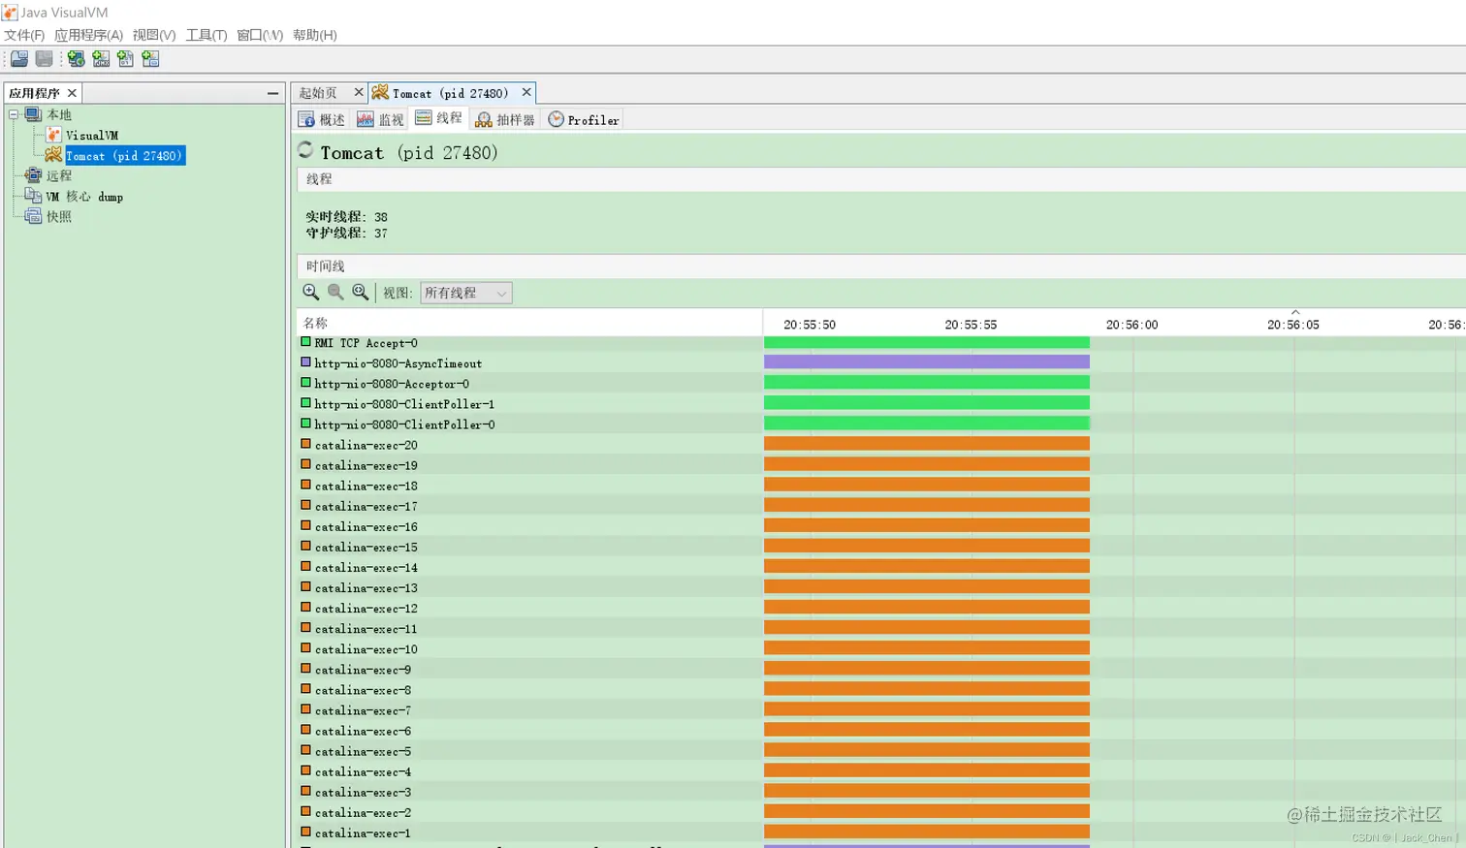
Task: Open the 窗口(W) menu
Action: point(260,35)
